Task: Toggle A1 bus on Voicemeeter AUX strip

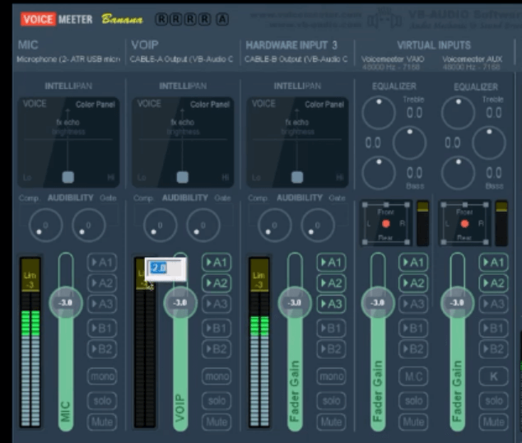Action: 494,263
